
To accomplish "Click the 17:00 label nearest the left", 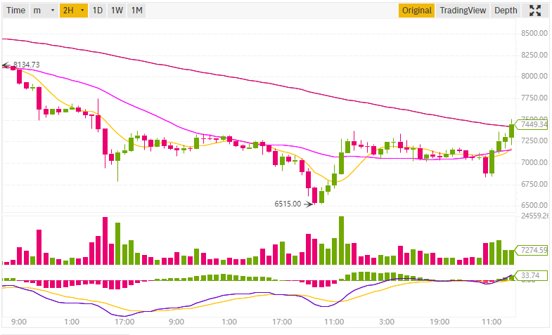I will point(124,322).
